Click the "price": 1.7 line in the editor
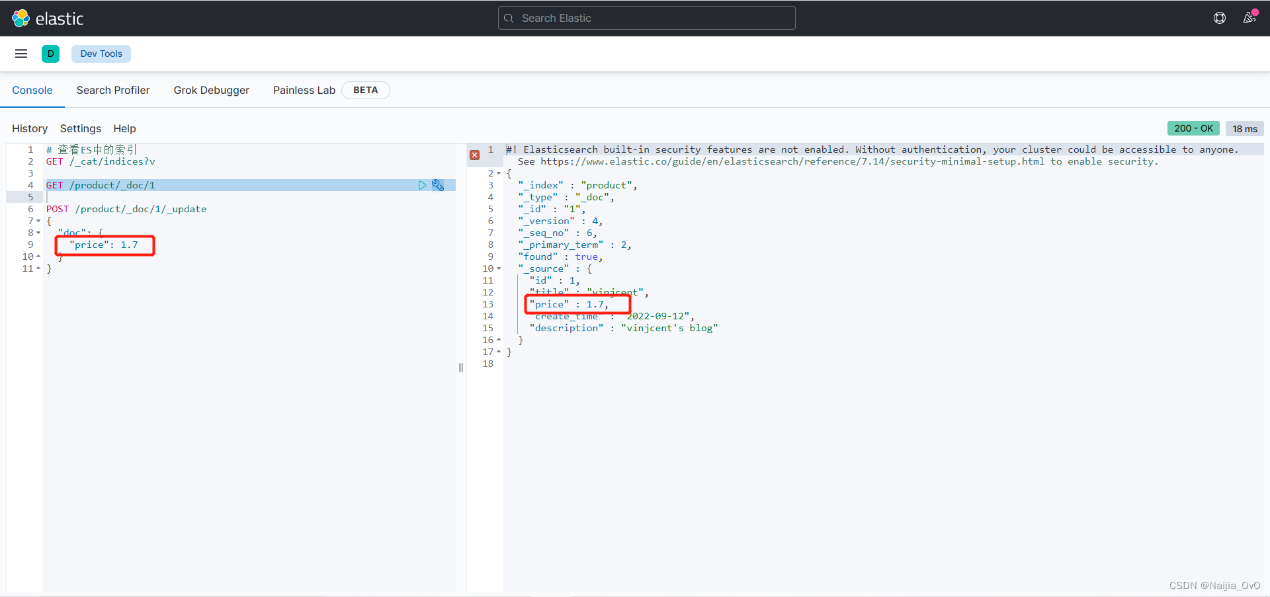This screenshot has height=597, width=1270. [x=104, y=245]
